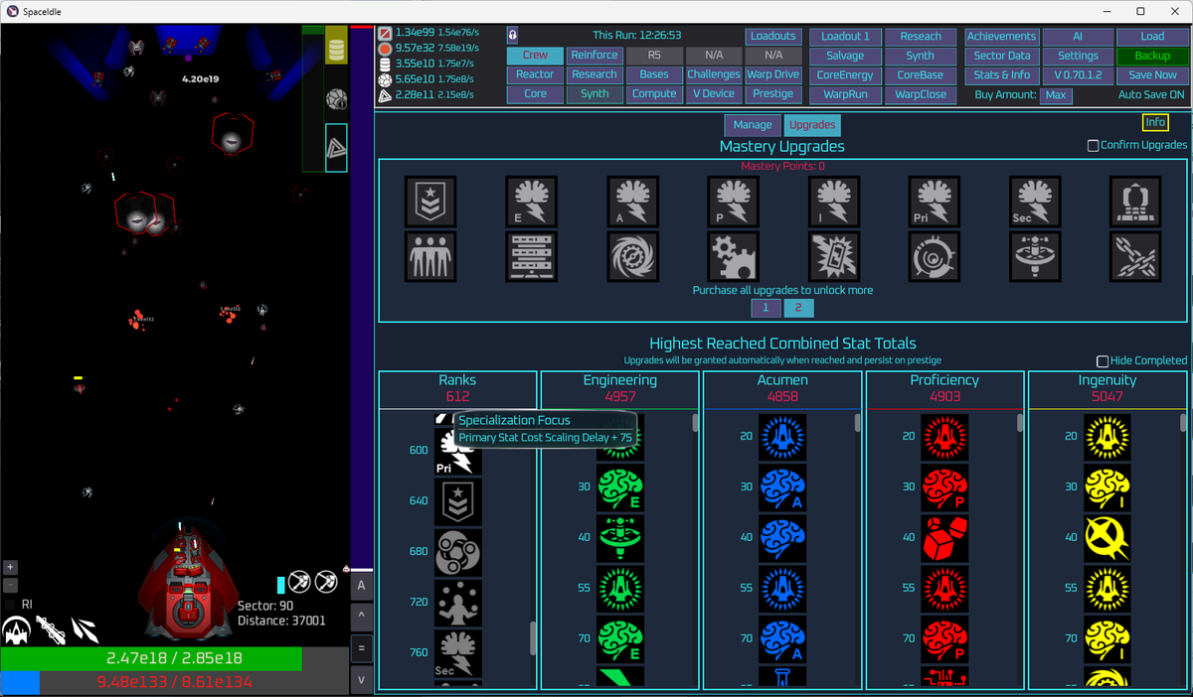The image size is (1193, 697).
Task: Select the brain Pri mastery upgrade
Action: (x=935, y=202)
